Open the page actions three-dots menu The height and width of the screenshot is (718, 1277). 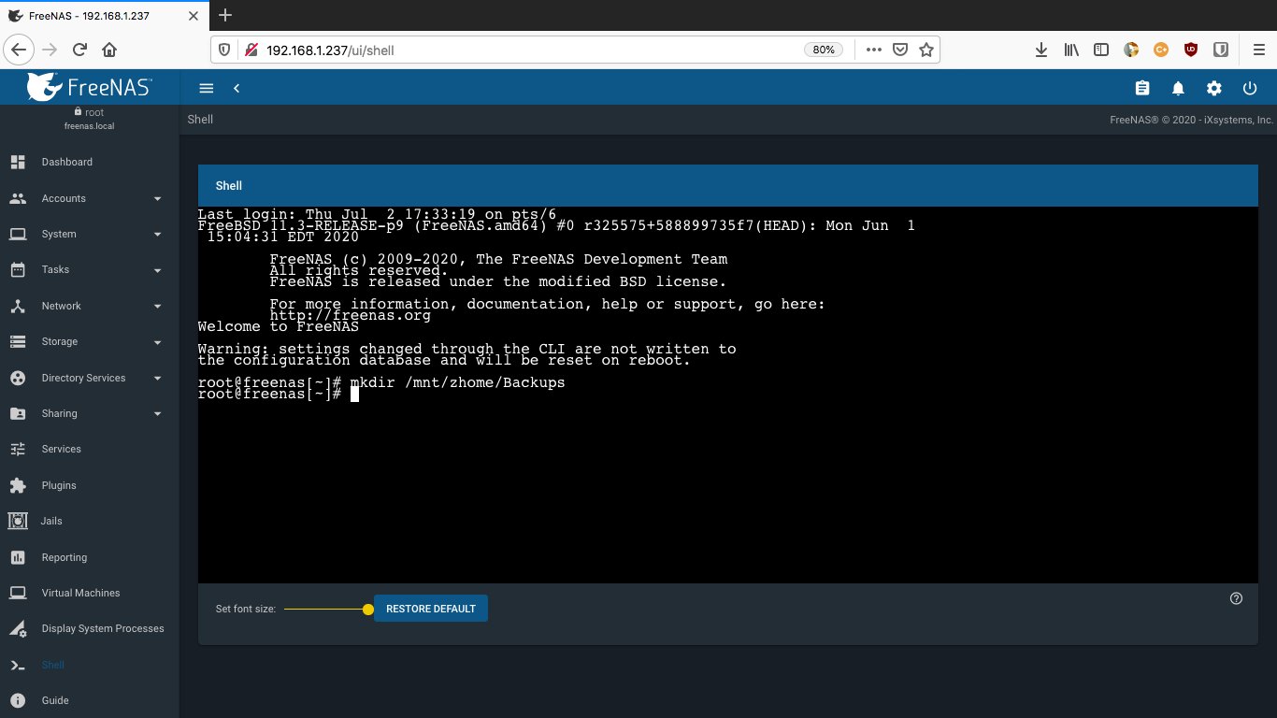tap(874, 50)
